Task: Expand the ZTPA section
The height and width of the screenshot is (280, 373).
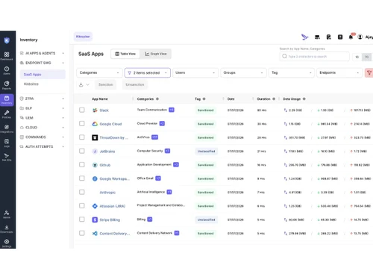Action: [x=43, y=99]
